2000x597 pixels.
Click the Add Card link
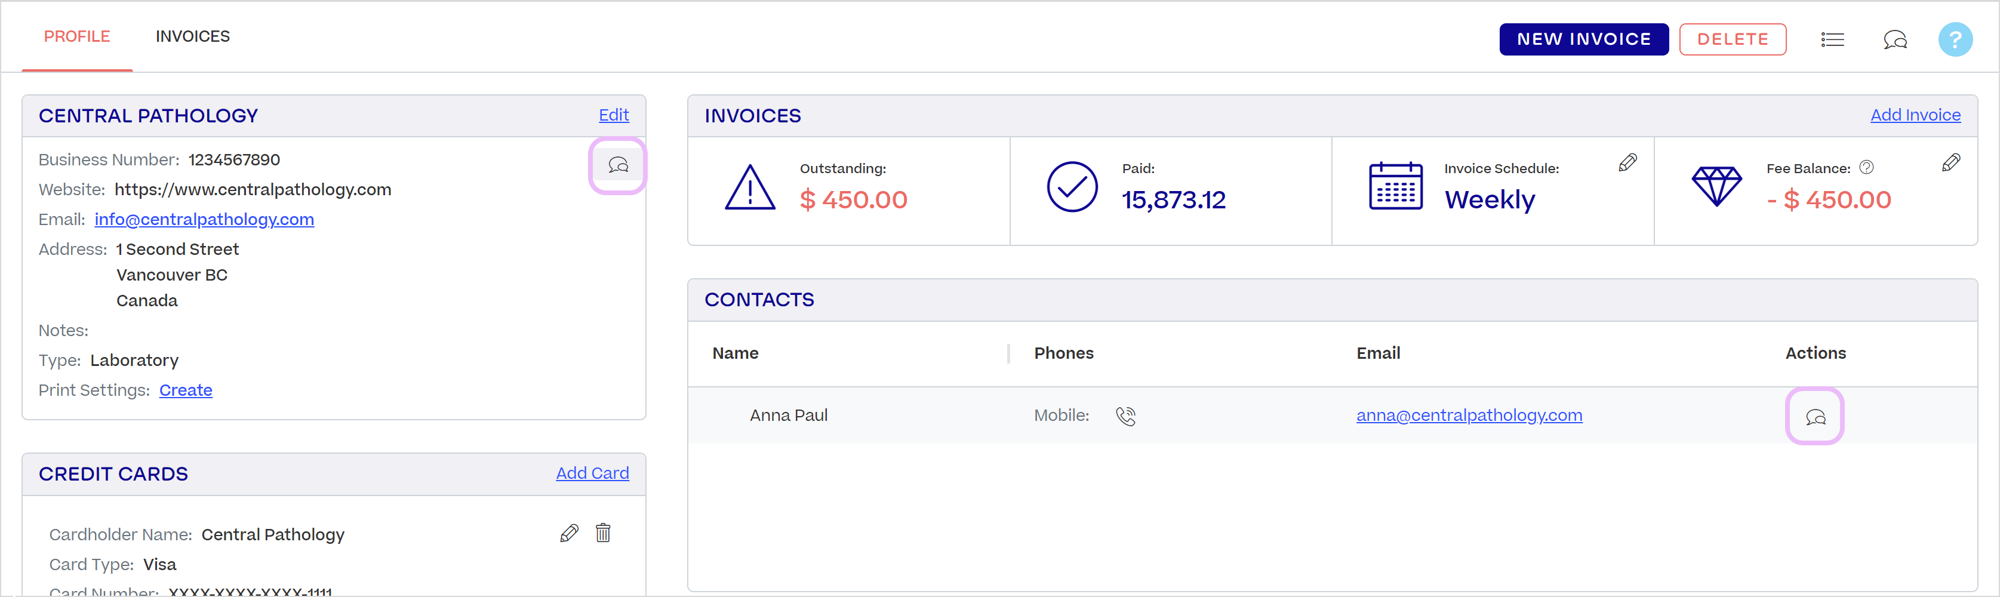coord(592,473)
